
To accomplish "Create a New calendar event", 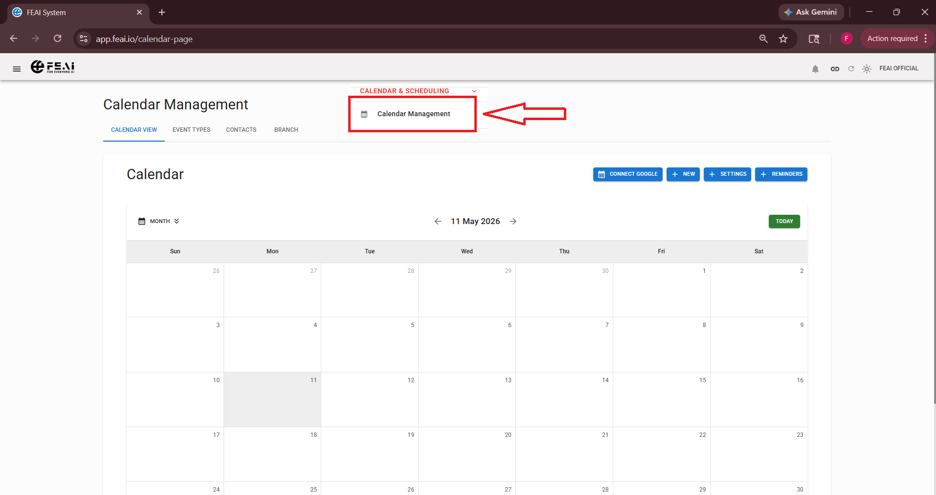I will tap(683, 174).
